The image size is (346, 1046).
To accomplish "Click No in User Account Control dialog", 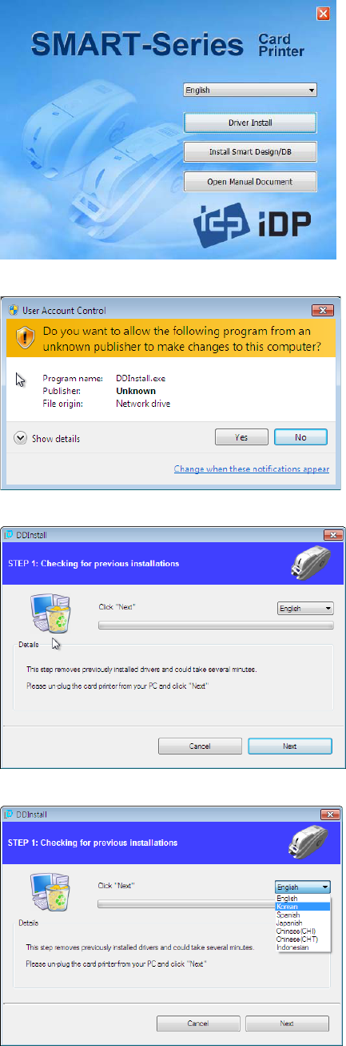I will (x=300, y=437).
